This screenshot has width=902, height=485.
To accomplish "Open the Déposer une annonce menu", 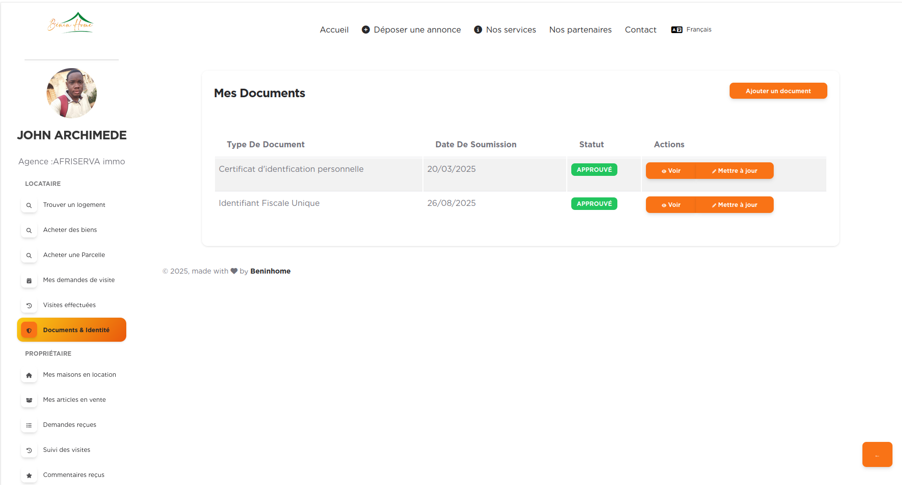I will click(x=411, y=30).
